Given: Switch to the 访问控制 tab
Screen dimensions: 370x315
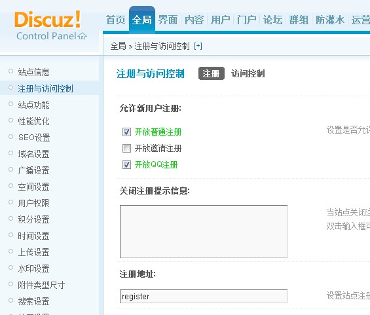Looking at the screenshot, I should tap(248, 73).
